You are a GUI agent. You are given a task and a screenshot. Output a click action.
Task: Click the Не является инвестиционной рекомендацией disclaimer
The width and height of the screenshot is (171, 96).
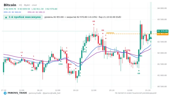click(x=136, y=93)
